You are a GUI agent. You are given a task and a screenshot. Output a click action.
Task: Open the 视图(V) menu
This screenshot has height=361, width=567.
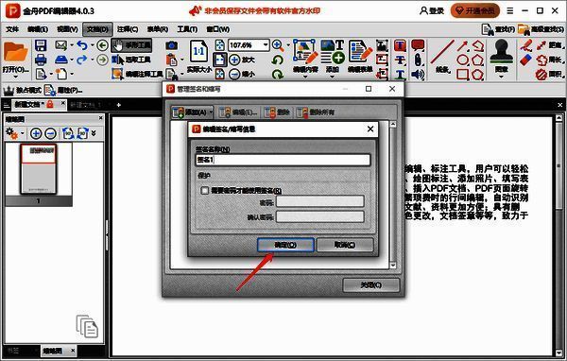(x=67, y=29)
